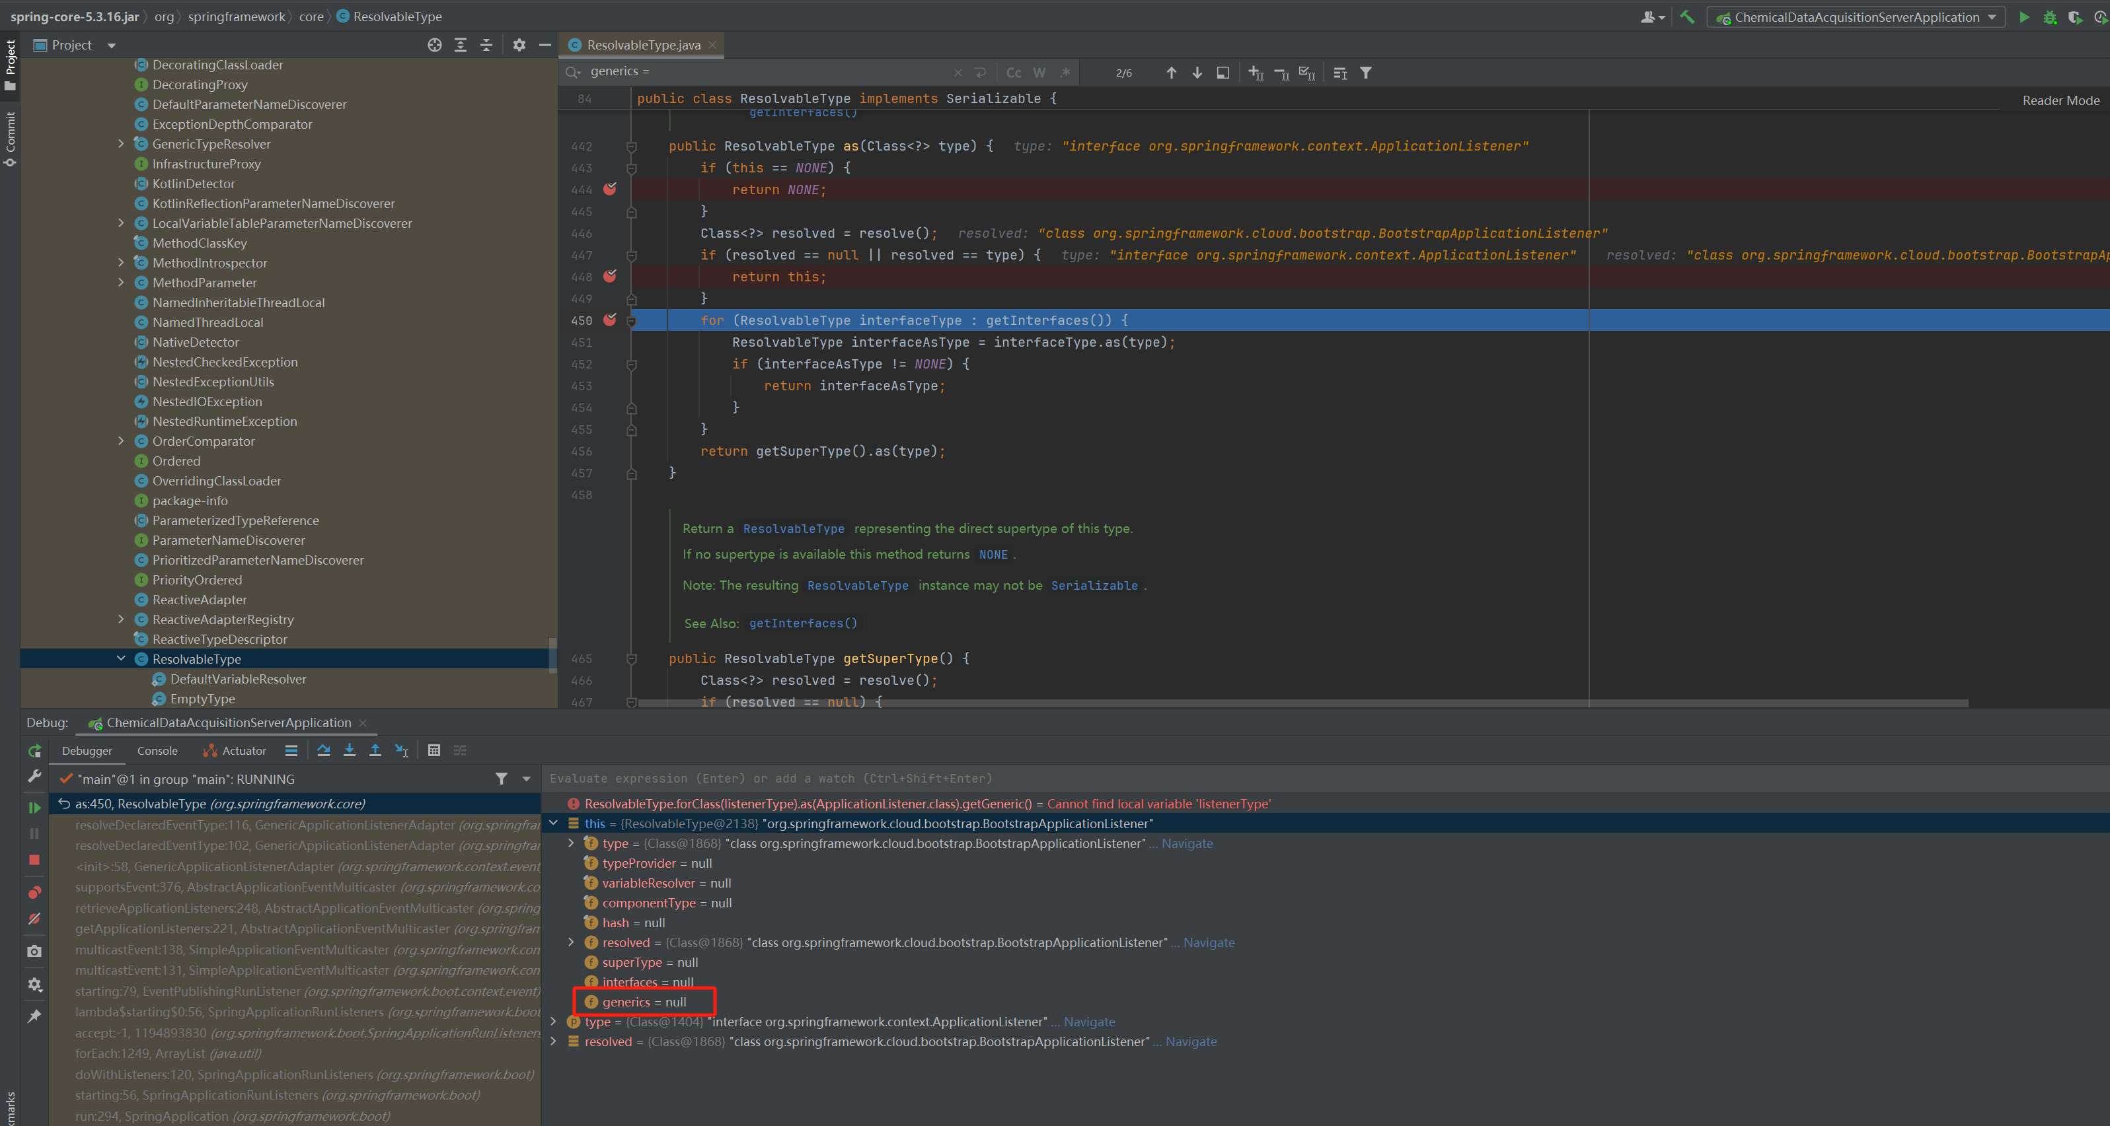Open the Actuator tab
This screenshot has height=1126, width=2110.
tap(243, 750)
